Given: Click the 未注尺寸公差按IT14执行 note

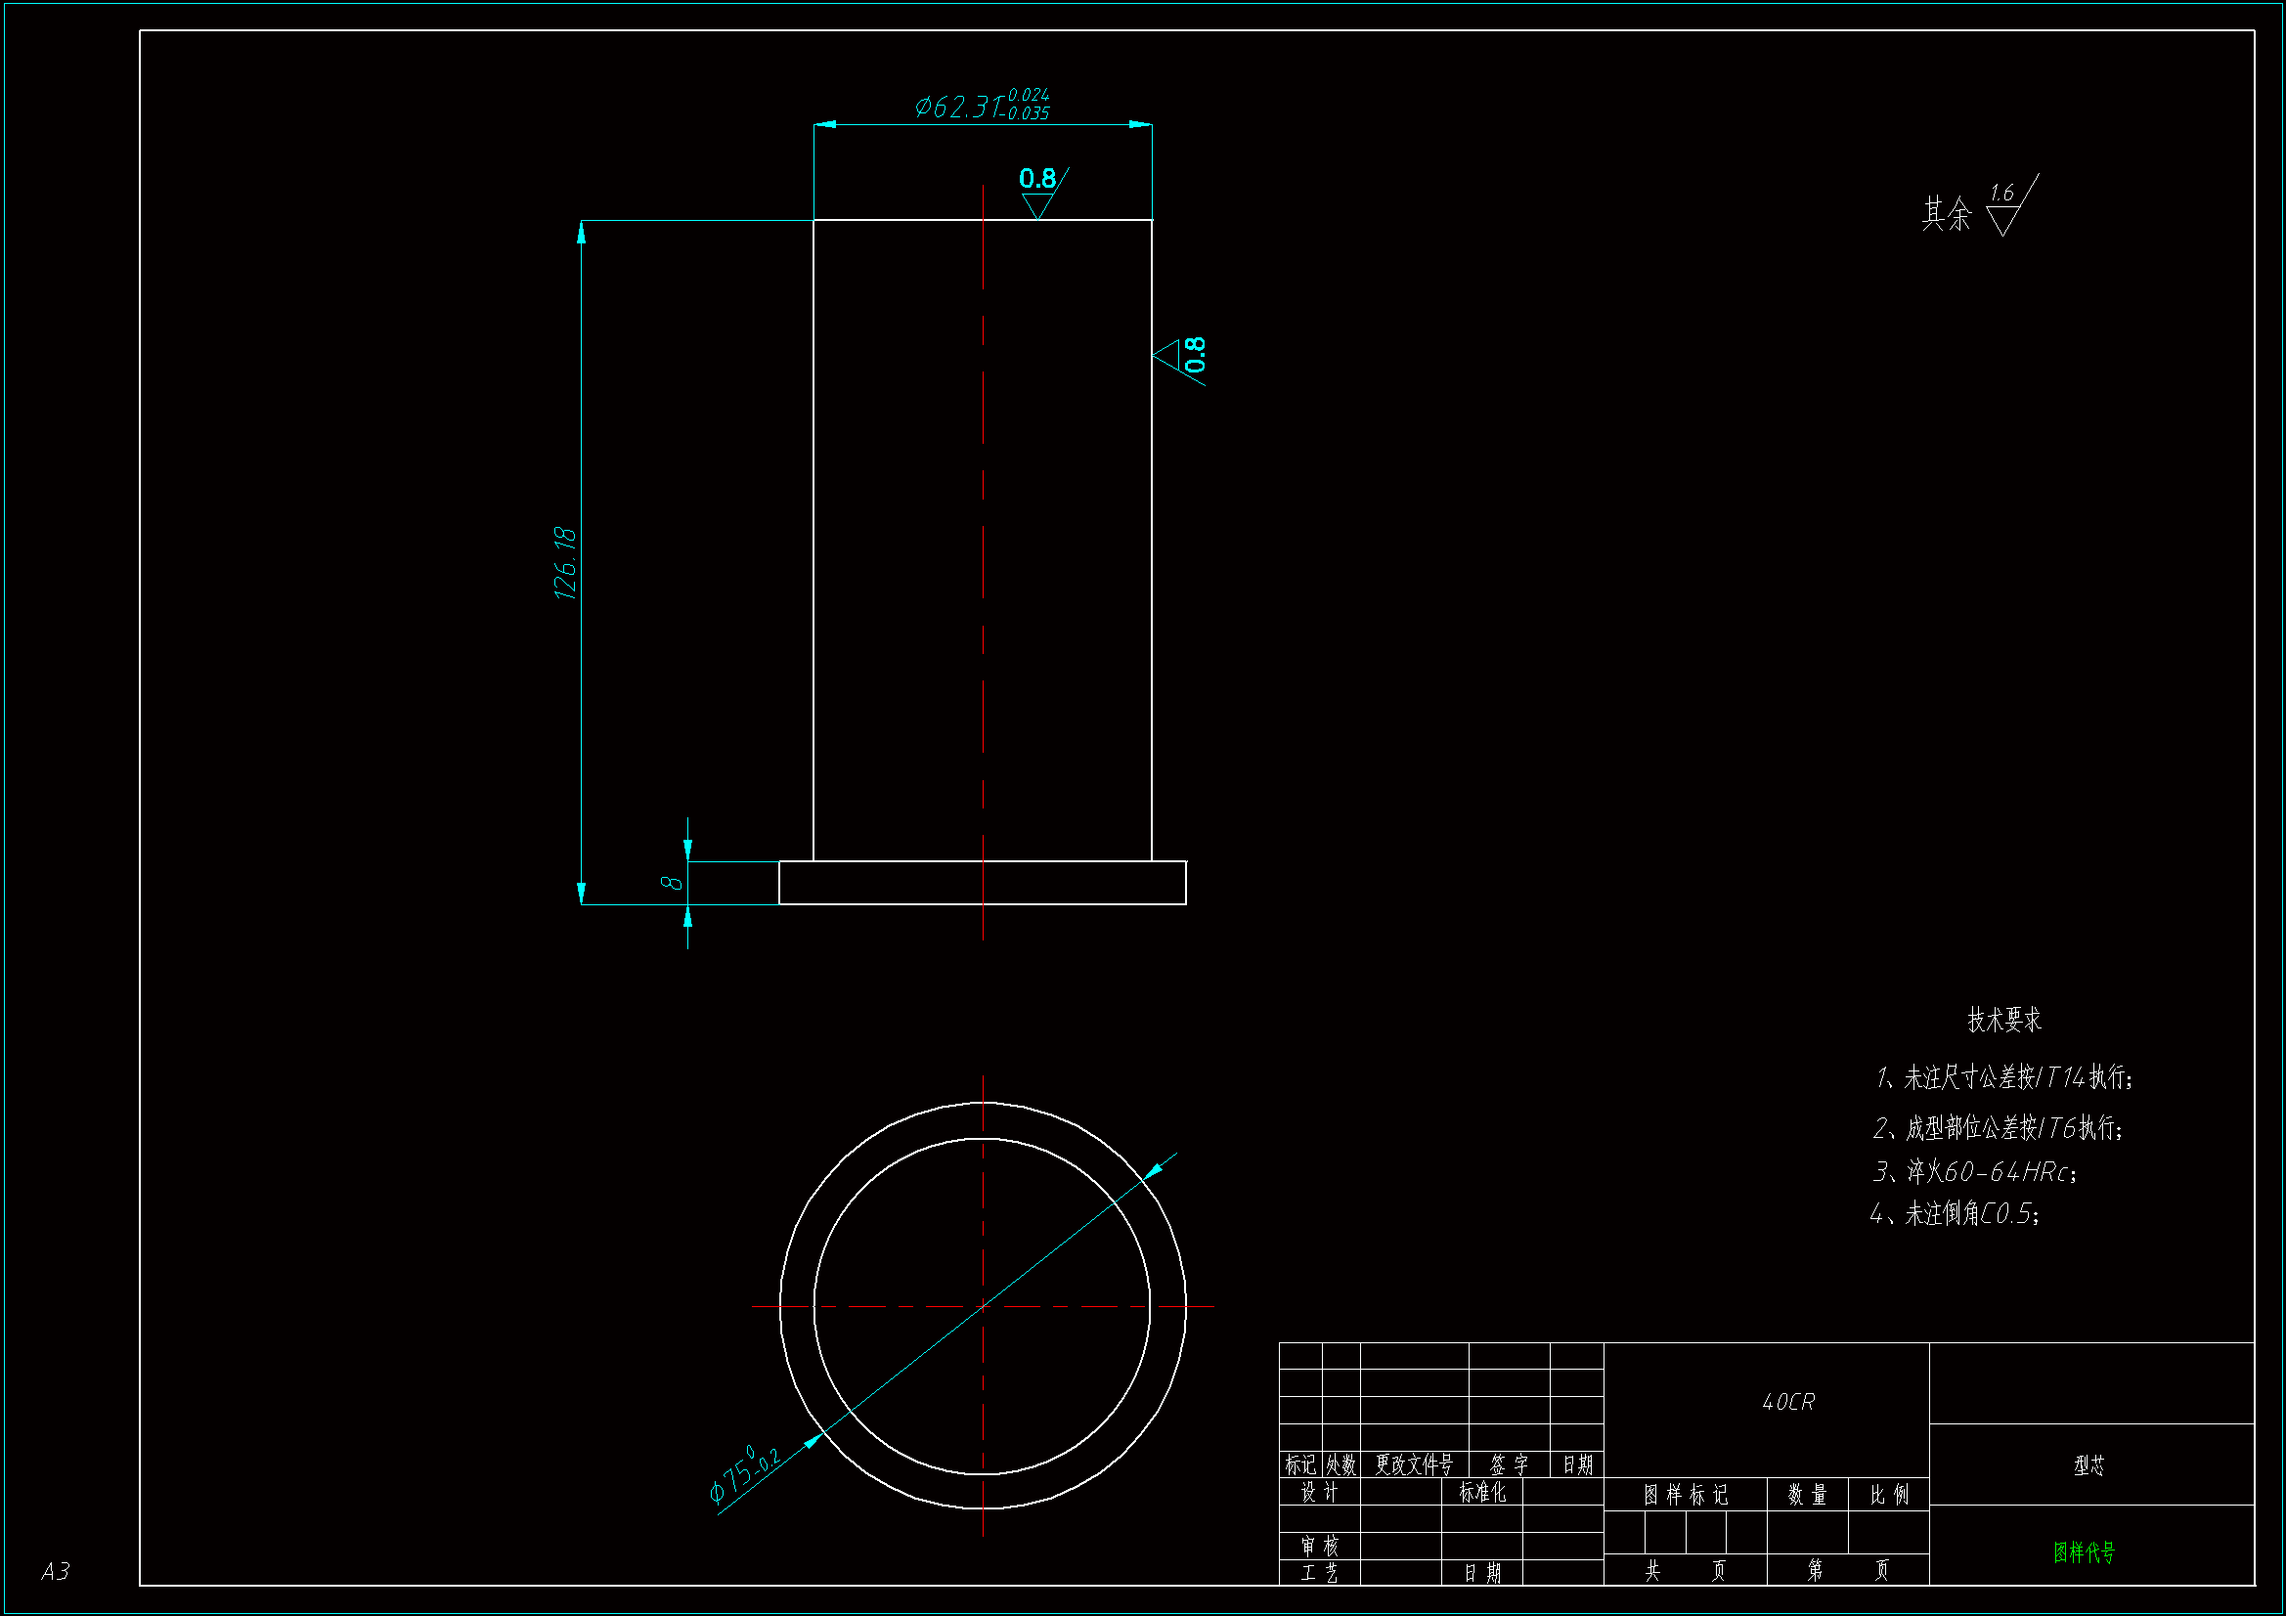Looking at the screenshot, I should click(2003, 1077).
